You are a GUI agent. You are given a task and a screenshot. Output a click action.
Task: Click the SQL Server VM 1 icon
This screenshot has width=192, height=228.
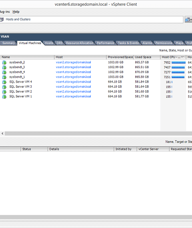pyautogui.click(x=4, y=97)
